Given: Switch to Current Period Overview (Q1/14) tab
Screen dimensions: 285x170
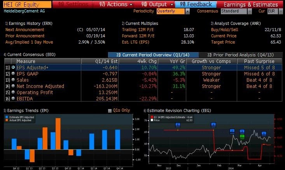Looking at the screenshot, I should [153, 55].
